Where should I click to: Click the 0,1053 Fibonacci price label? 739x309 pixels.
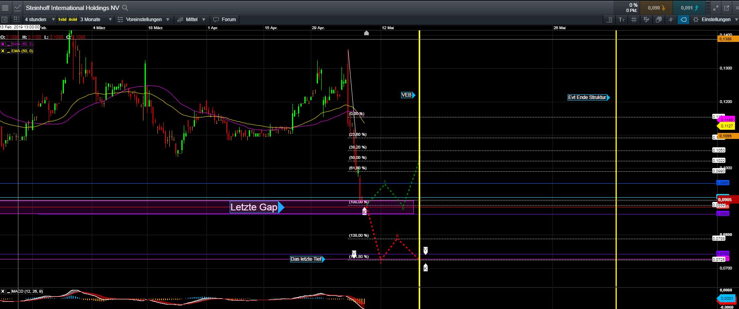click(x=719, y=150)
